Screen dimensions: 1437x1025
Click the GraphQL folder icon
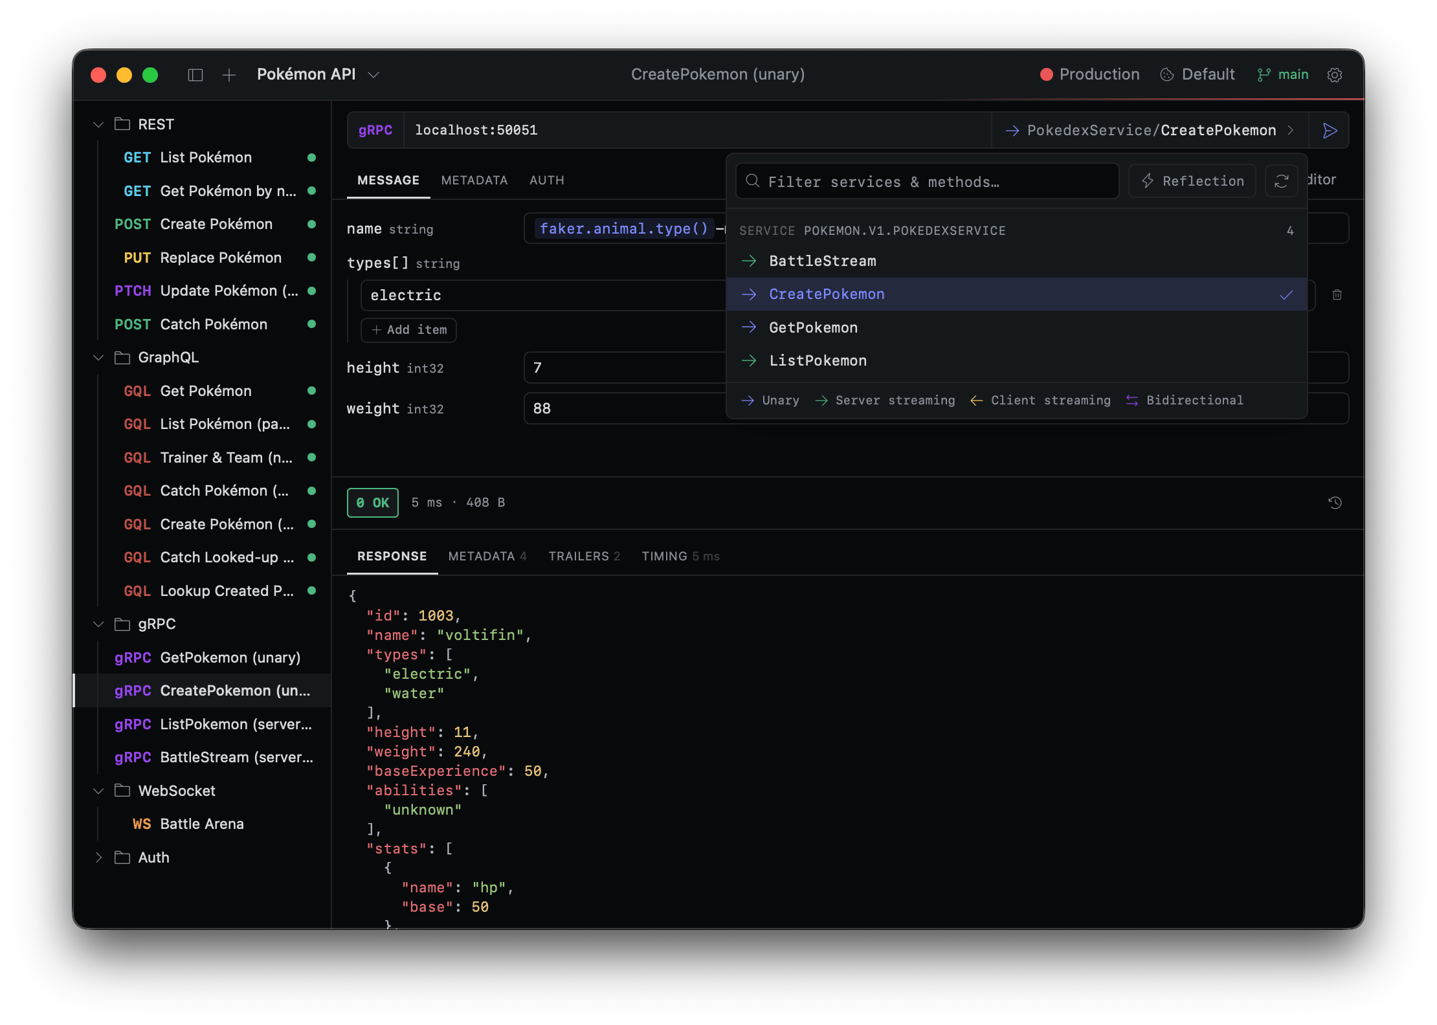[122, 358]
